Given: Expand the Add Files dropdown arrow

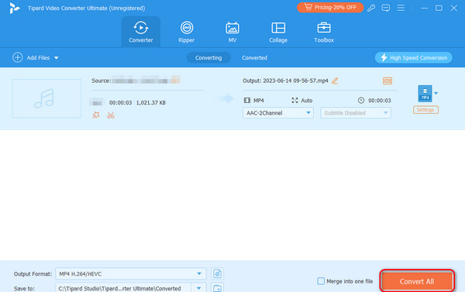Looking at the screenshot, I should (57, 58).
